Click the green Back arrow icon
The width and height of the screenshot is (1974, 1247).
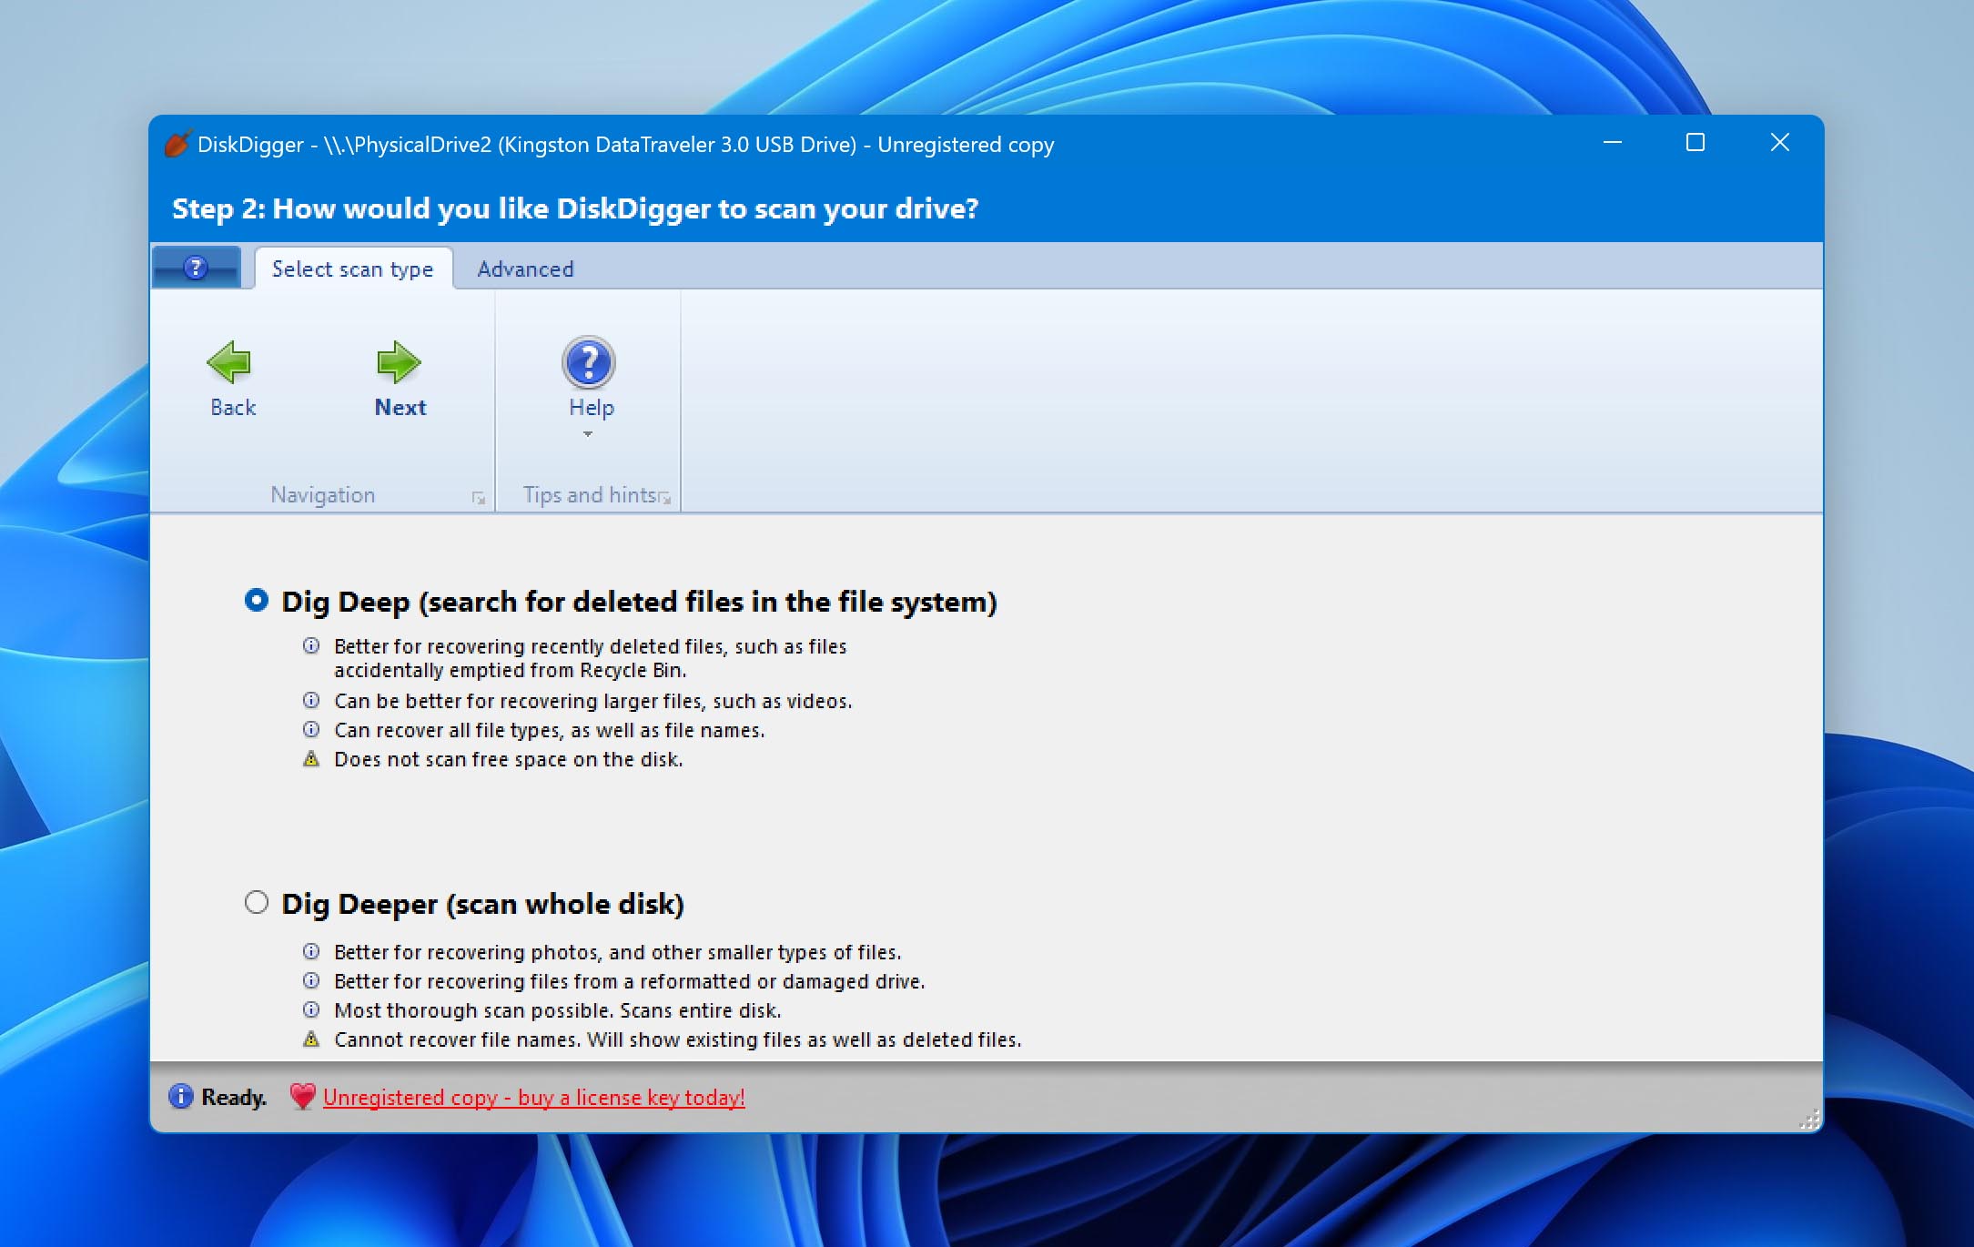(x=229, y=362)
